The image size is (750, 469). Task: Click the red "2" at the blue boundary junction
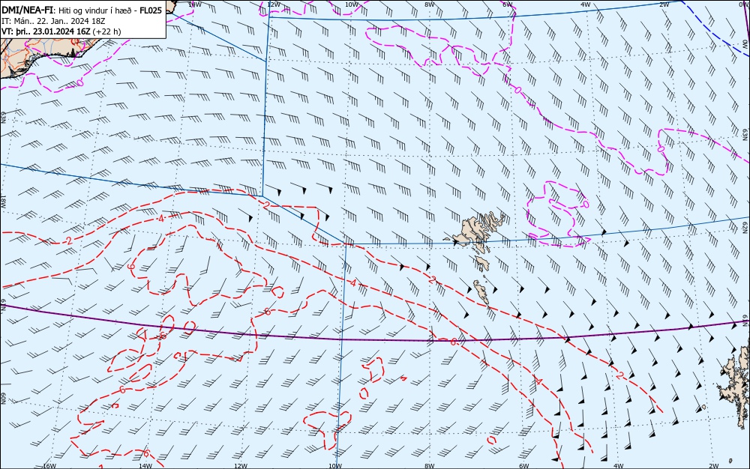(x=267, y=204)
